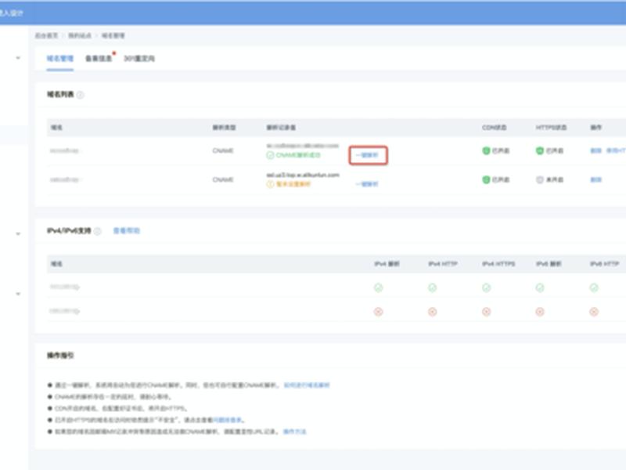
Task: Click the record value ending in alikunlun.com
Action: tap(303, 175)
